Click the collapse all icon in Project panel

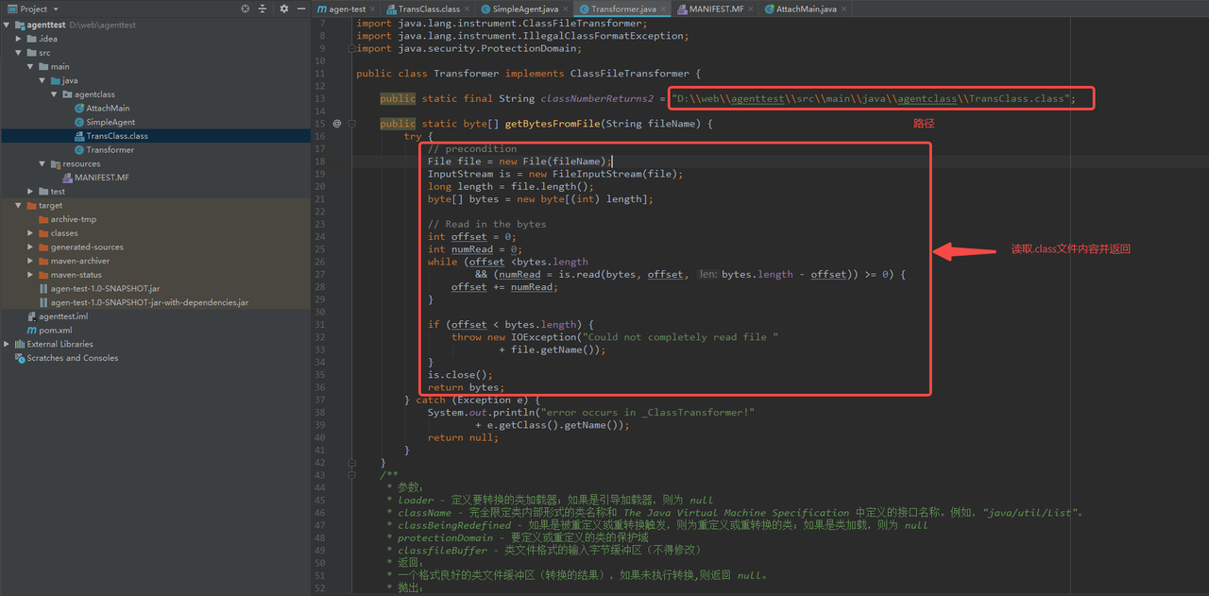point(261,9)
